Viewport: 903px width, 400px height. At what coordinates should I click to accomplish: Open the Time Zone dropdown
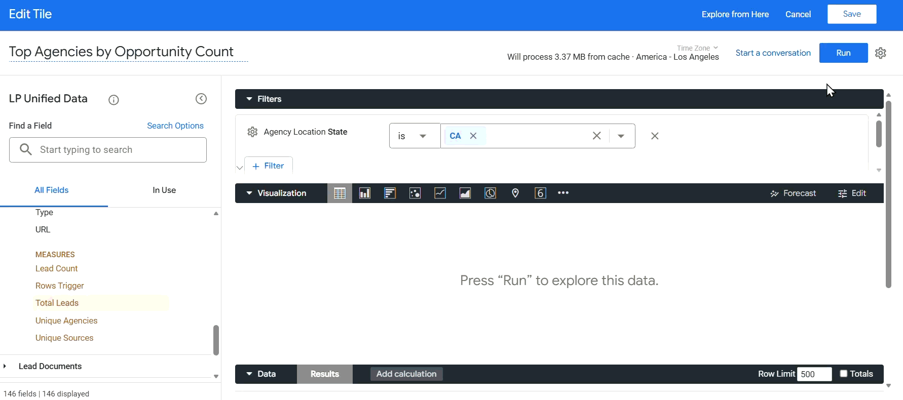697,48
